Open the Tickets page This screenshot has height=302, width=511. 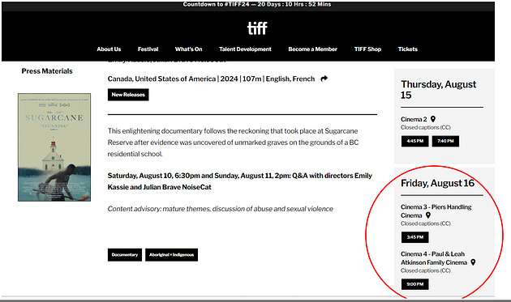(408, 49)
